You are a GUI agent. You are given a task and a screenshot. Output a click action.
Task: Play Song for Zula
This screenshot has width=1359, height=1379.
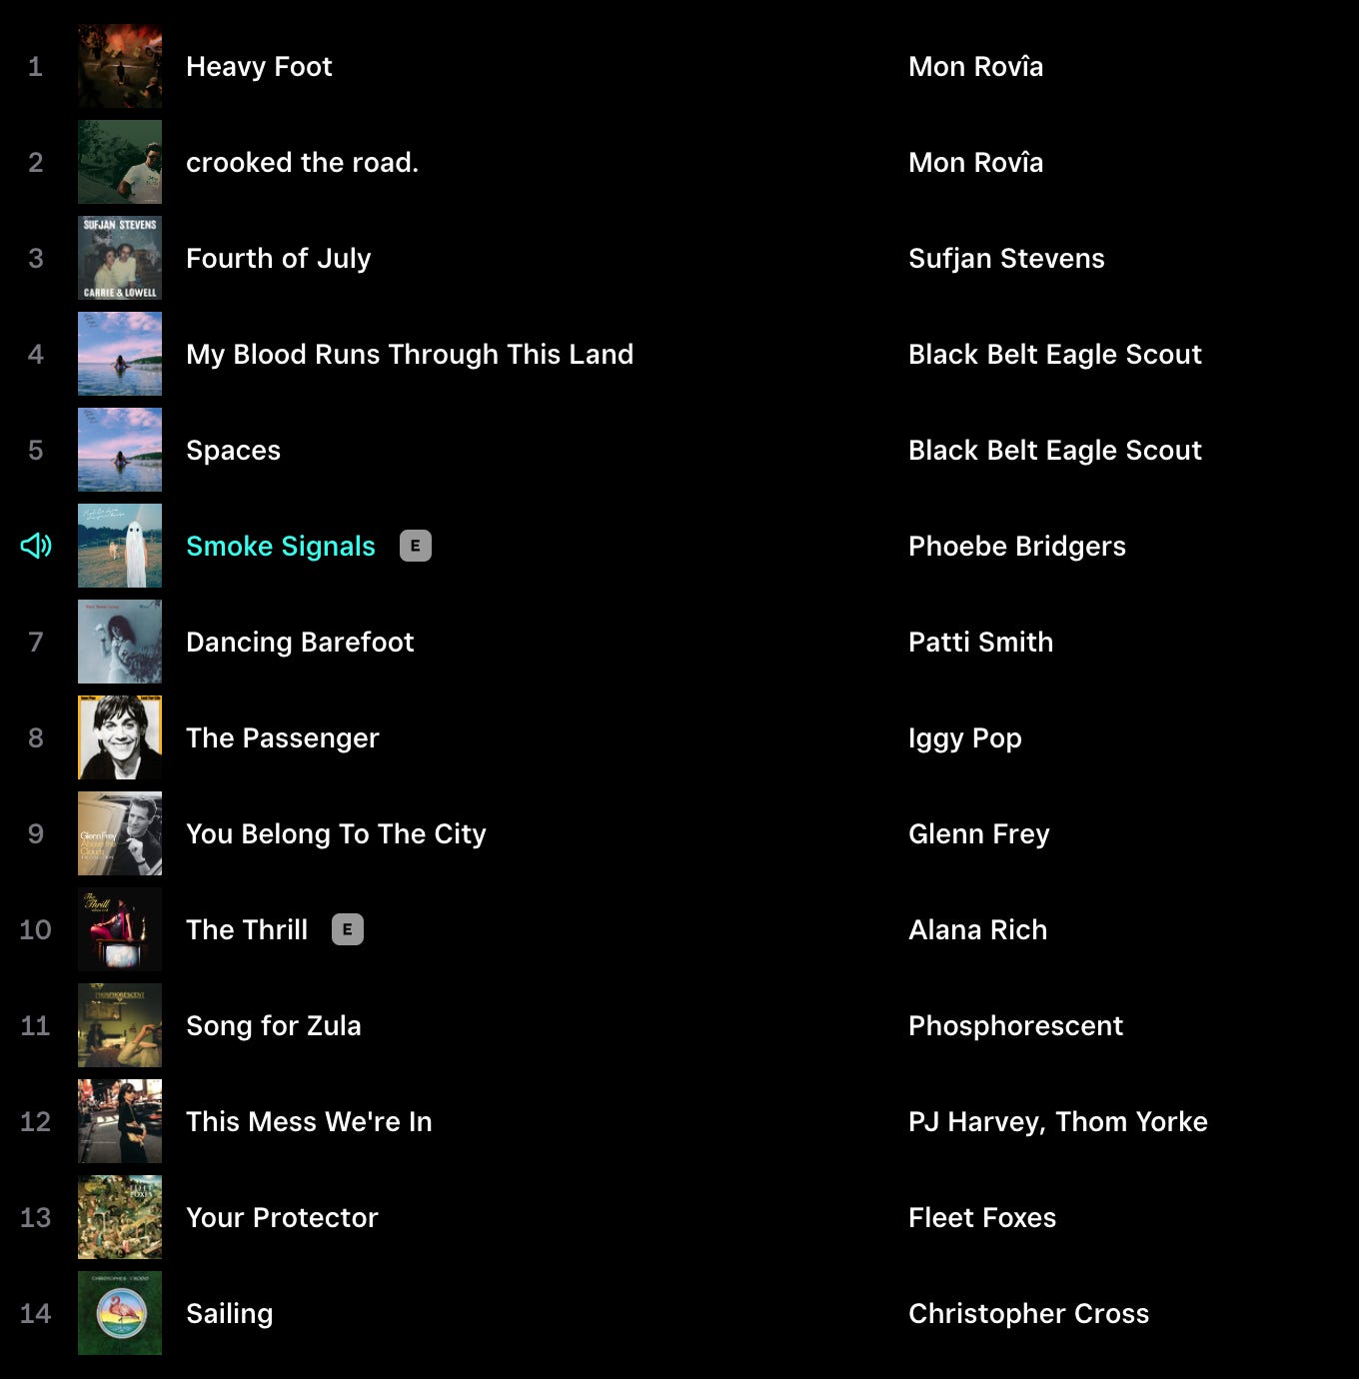[x=273, y=1025]
